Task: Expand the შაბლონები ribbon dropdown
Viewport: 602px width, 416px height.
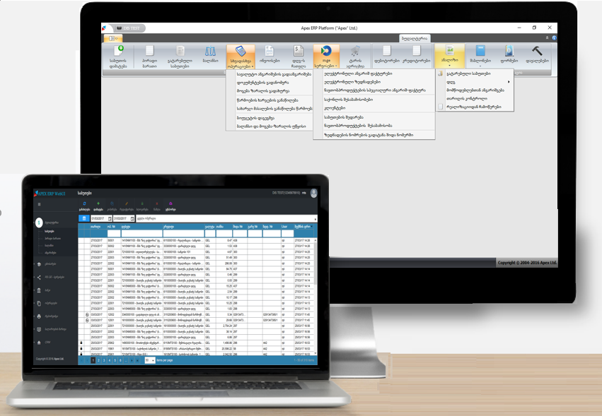Action: tap(480, 57)
